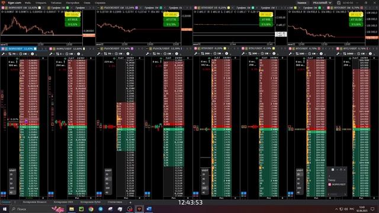This screenshot has height=213, width=379.
Task: Open the Настройки menu
Action: click(x=72, y=3)
